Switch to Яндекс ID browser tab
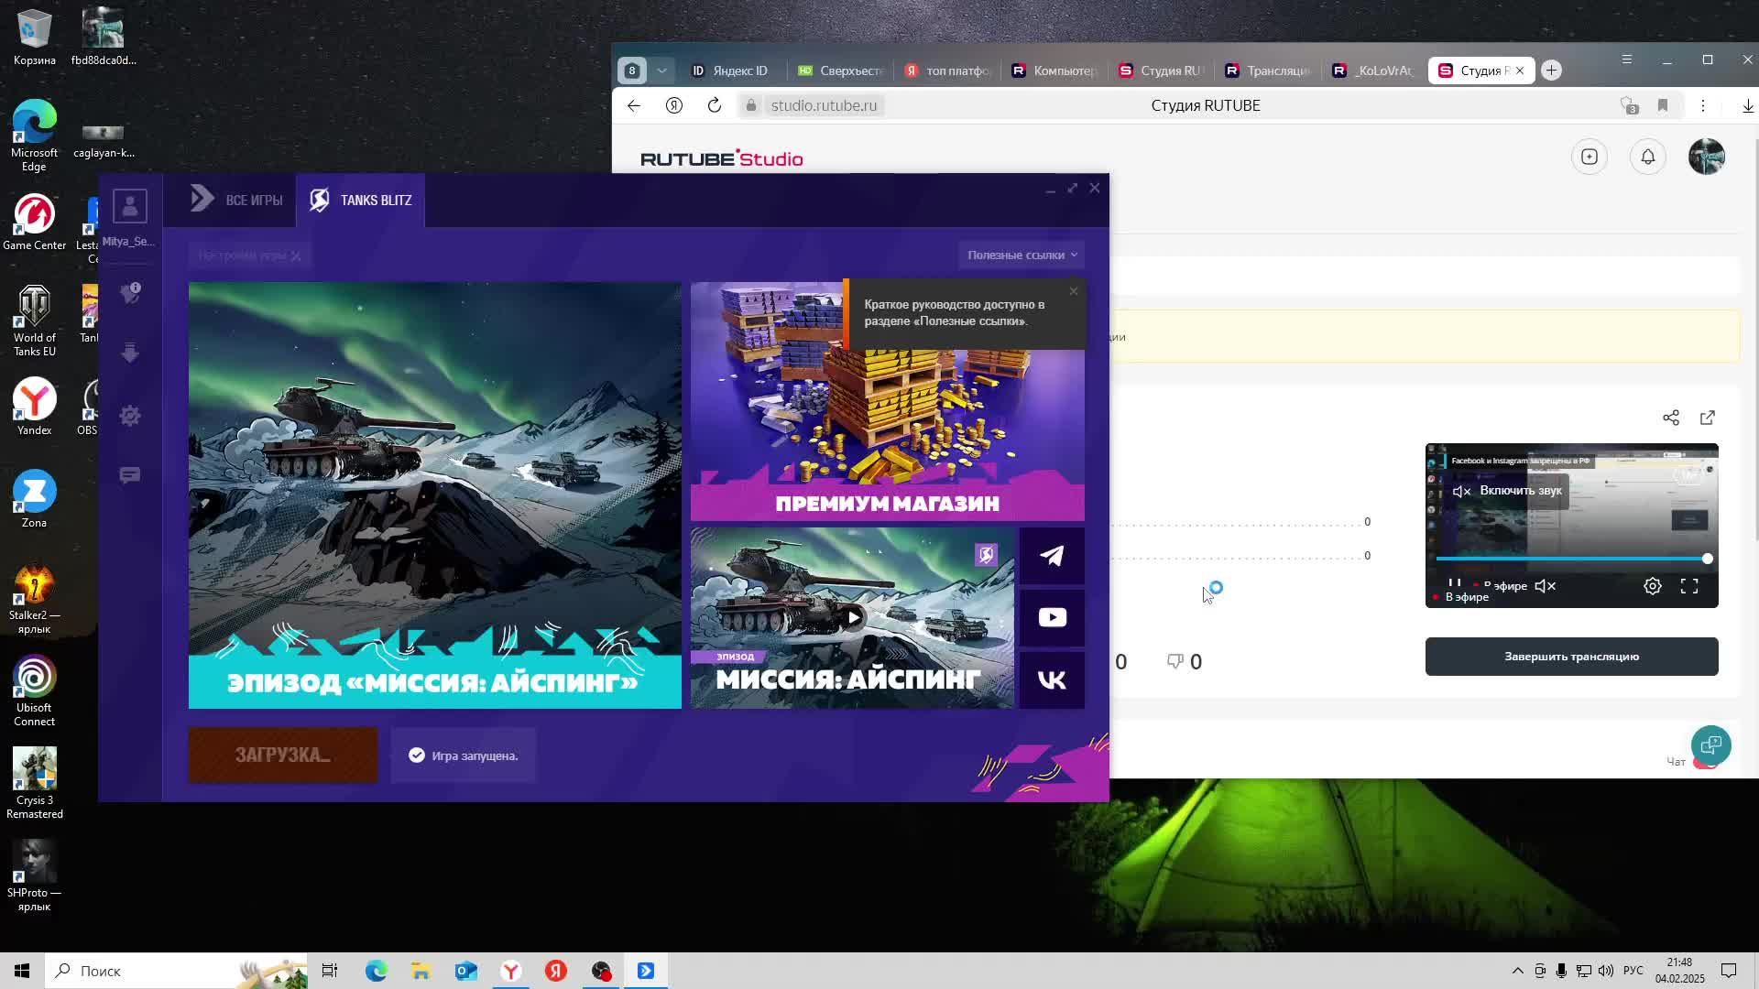 (729, 71)
